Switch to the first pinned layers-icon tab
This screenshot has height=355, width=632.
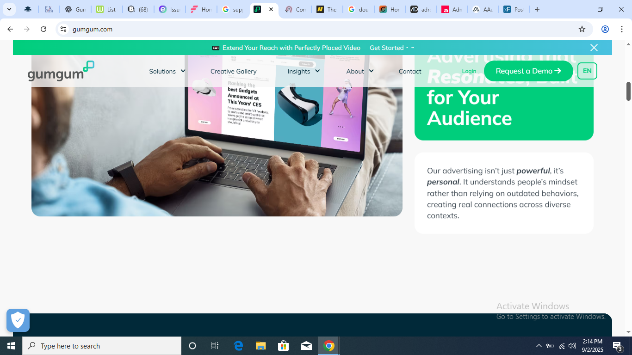click(x=28, y=9)
